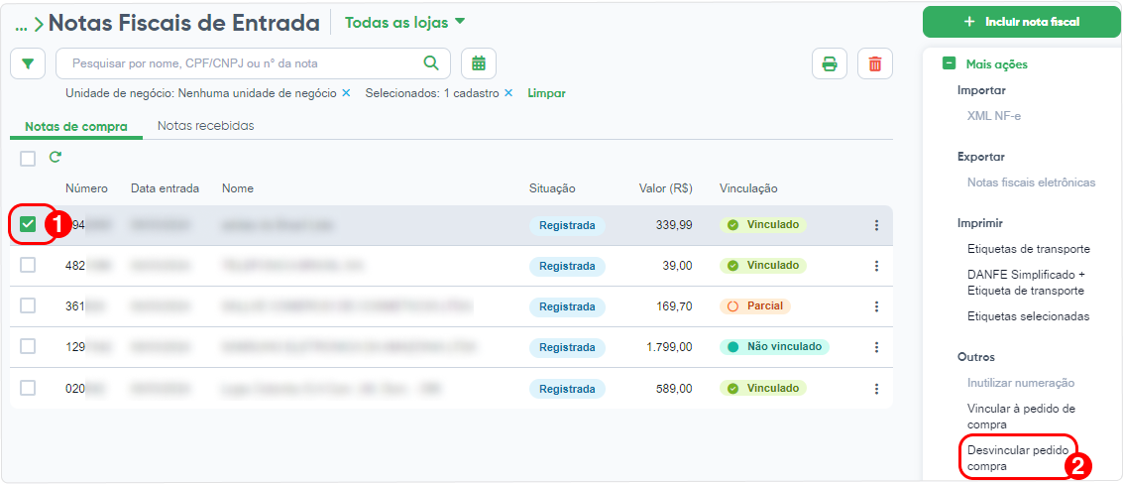Viewport: 1123px width, 484px height.
Task: Click the 'Não vinculado' status badge
Action: point(774,346)
